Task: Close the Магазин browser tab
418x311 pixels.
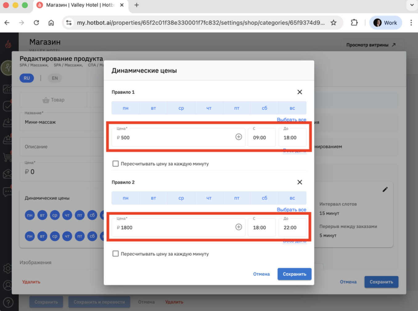Action: (122, 5)
